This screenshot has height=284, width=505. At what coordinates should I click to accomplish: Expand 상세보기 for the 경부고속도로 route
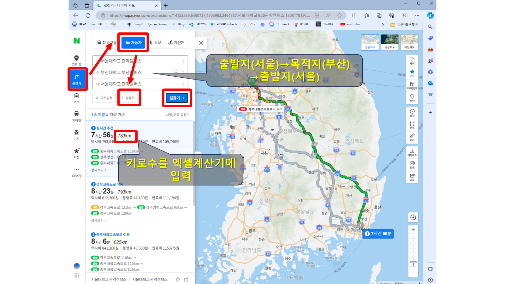point(98,220)
